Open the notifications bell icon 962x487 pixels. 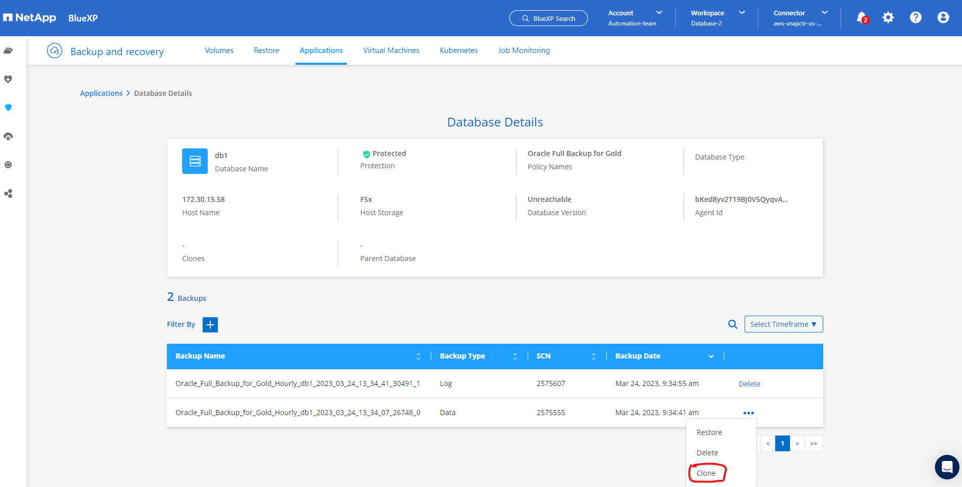[861, 18]
